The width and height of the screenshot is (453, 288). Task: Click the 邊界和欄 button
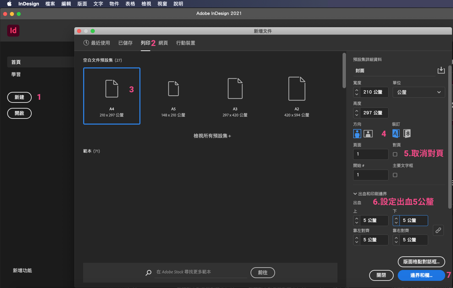pyautogui.click(x=421, y=275)
